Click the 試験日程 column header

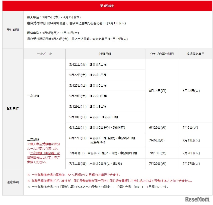[105, 54]
